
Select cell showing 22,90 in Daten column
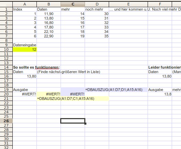click(x=49, y=36)
